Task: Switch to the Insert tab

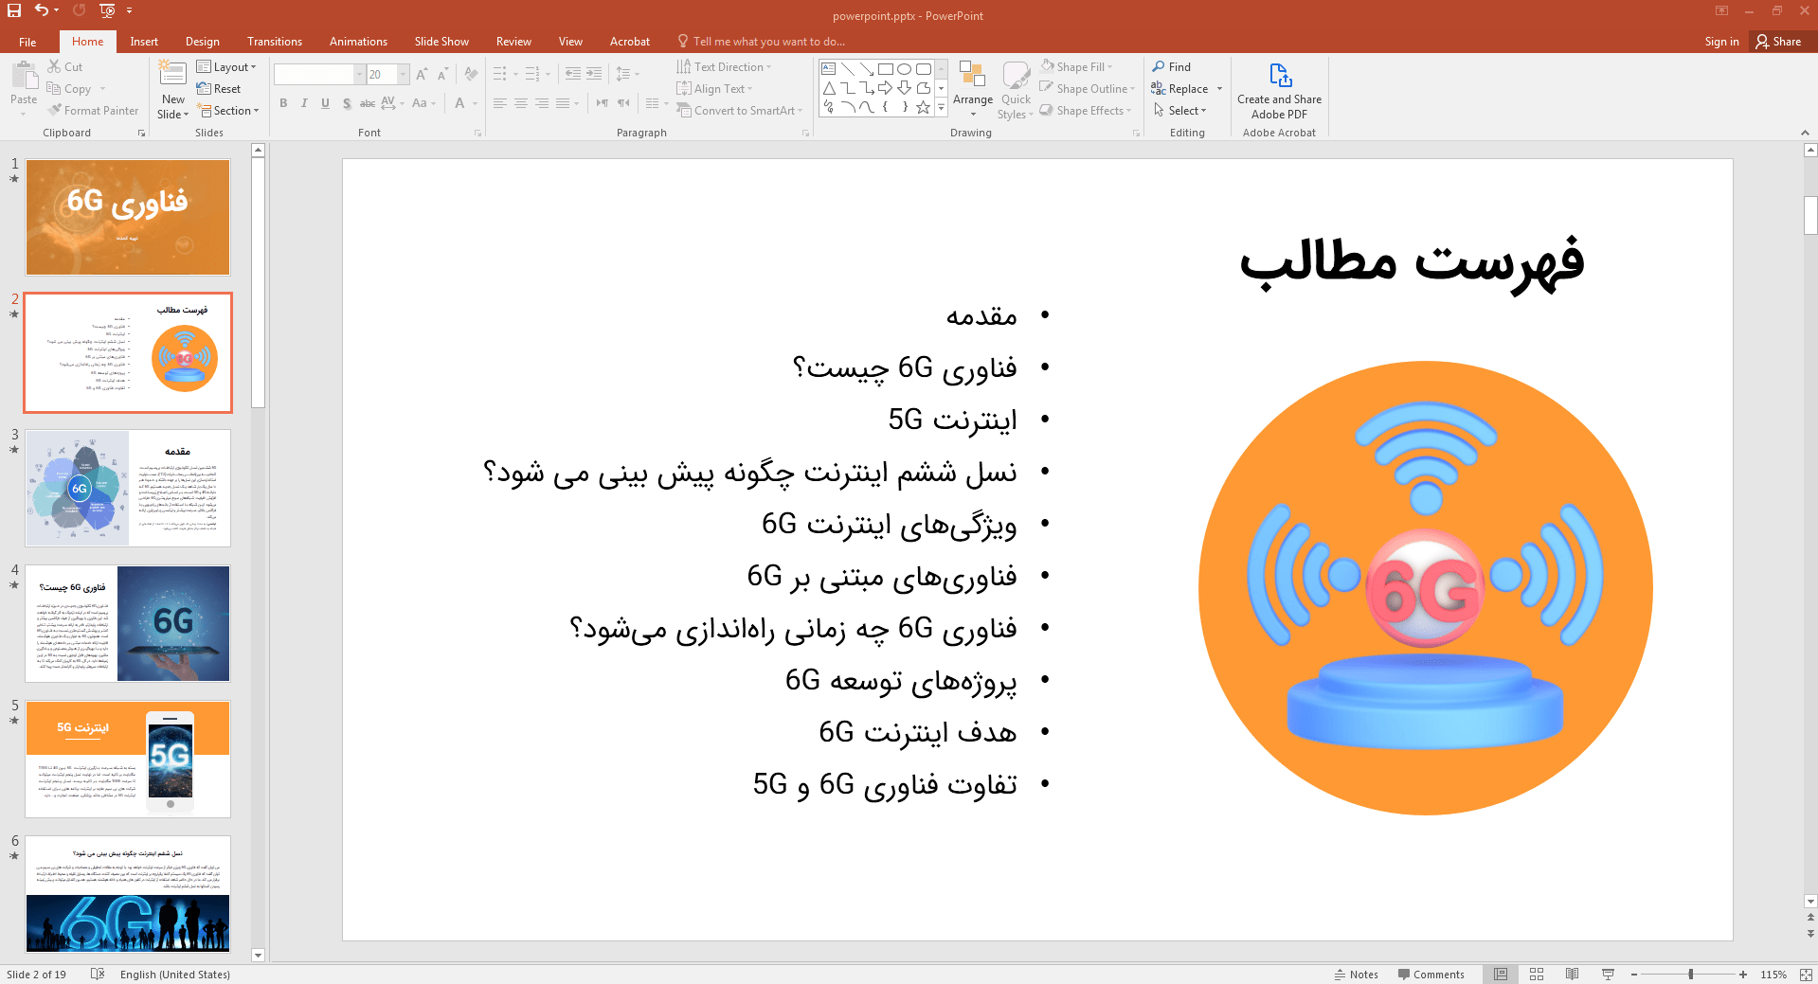Action: (144, 42)
